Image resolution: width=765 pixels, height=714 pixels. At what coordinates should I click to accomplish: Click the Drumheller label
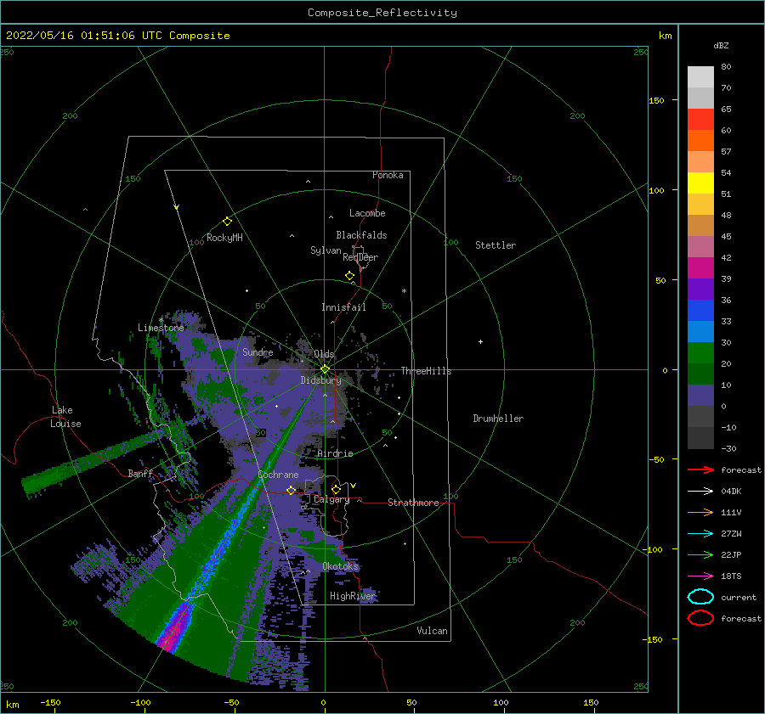point(498,419)
